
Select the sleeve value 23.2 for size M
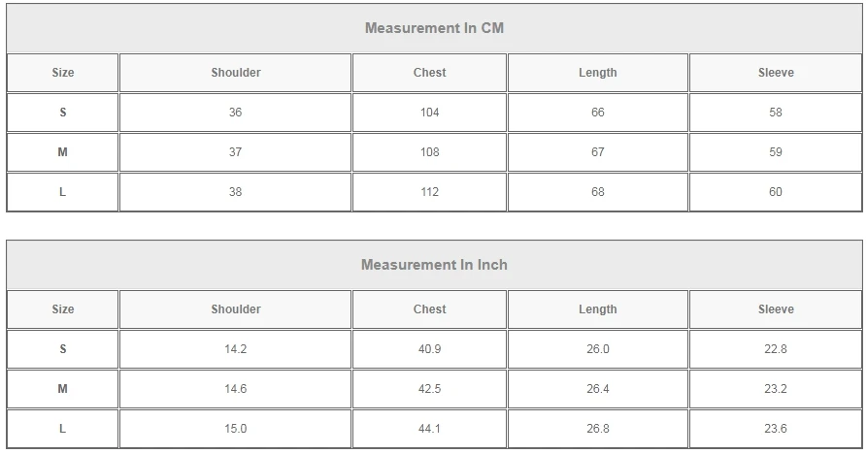tap(776, 389)
